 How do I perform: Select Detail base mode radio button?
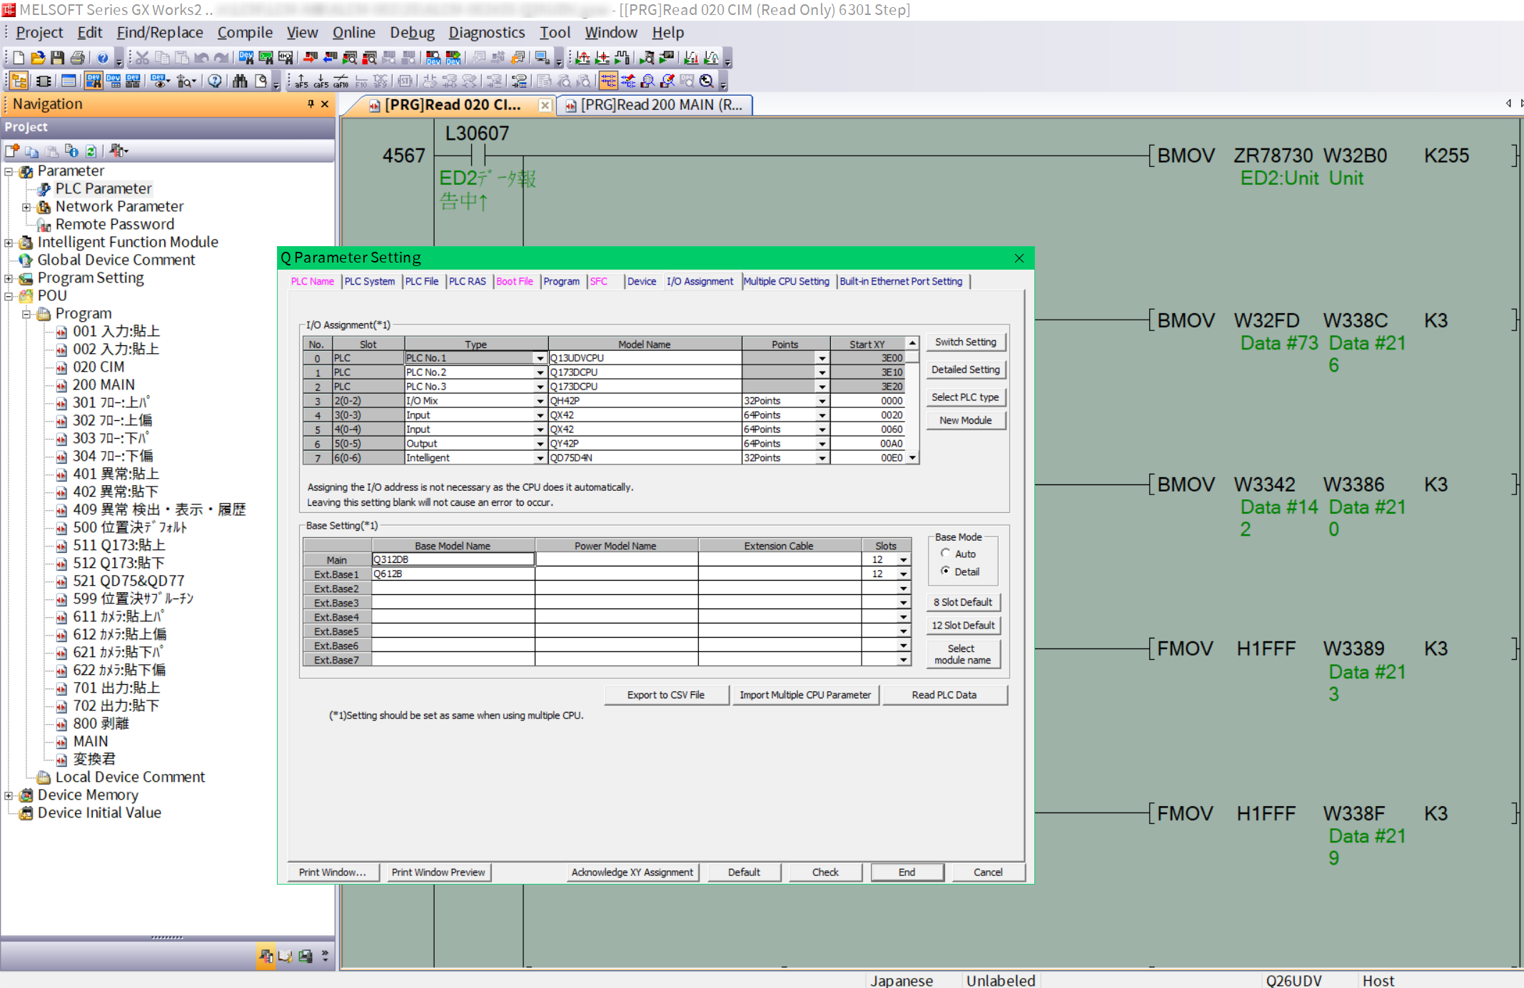pyautogui.click(x=945, y=571)
